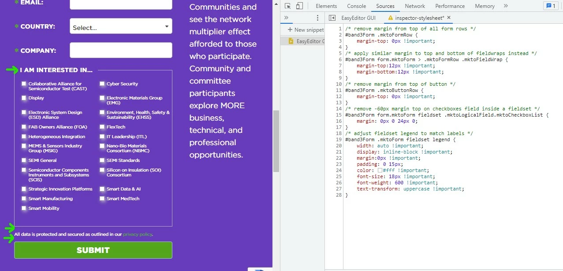Click code line 19 fieldset legend selector
This screenshot has width=563, height=271.
[400, 139]
